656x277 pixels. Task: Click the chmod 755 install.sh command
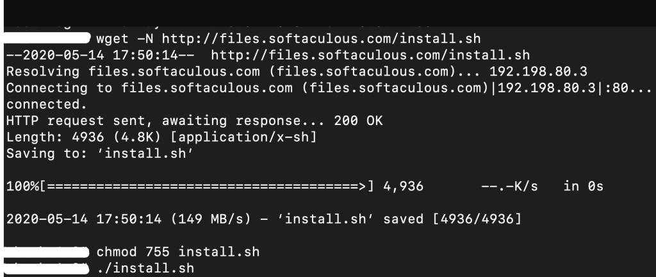(178, 251)
